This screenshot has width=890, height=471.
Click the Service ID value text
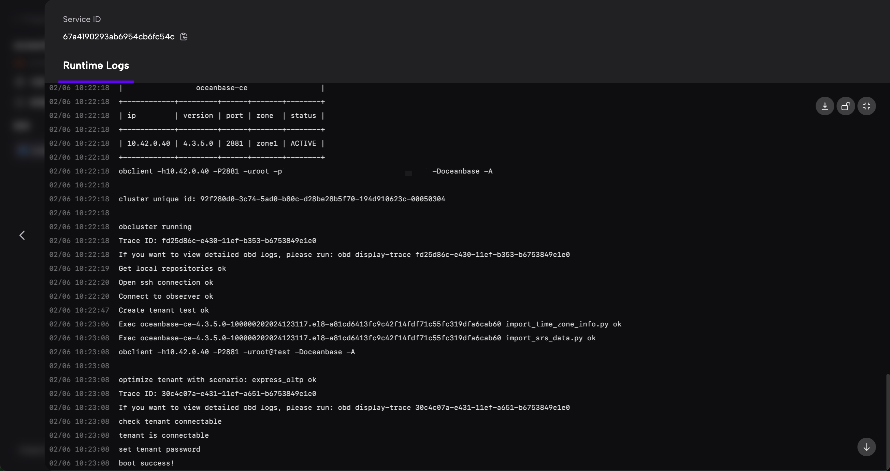pyautogui.click(x=118, y=36)
